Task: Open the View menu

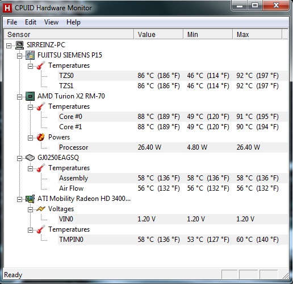Action: coord(51,22)
